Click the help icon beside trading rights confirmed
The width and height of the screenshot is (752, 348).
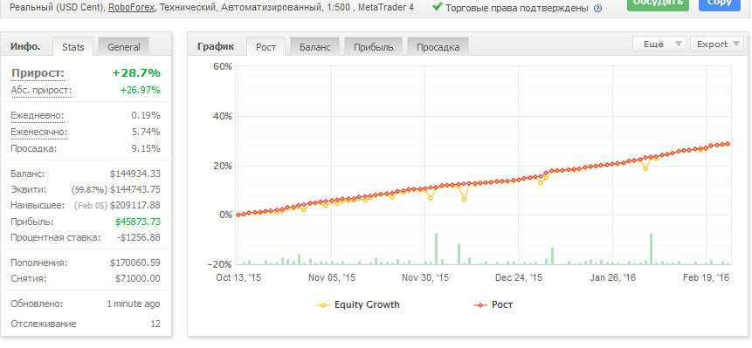click(x=597, y=8)
